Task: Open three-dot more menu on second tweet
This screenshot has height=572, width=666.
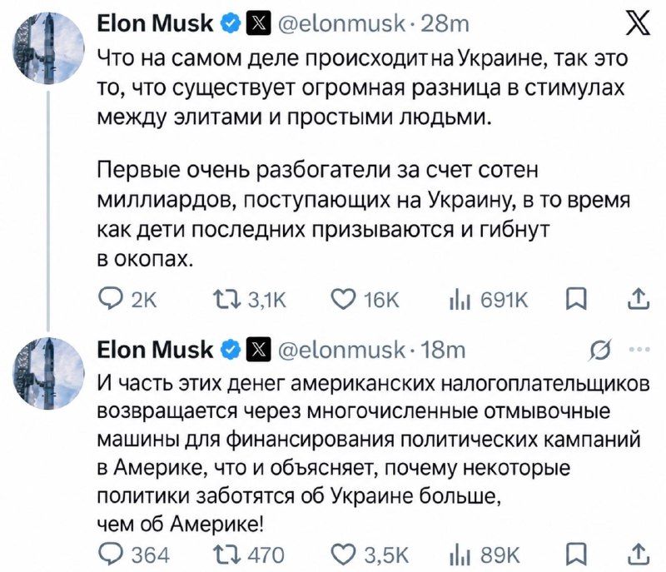Action: coord(640,350)
